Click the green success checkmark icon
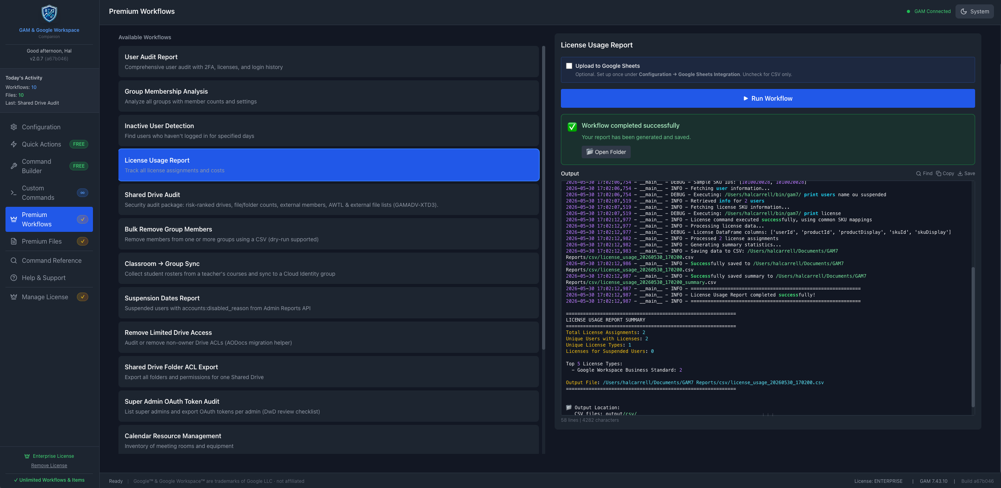The height and width of the screenshot is (488, 1001). click(572, 127)
